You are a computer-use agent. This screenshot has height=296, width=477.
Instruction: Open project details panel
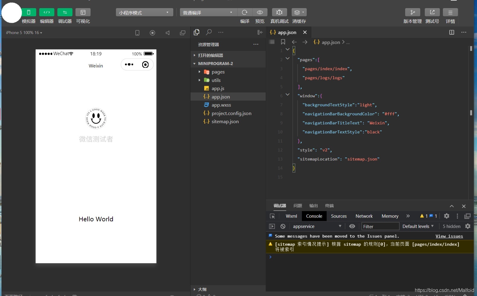click(x=450, y=12)
